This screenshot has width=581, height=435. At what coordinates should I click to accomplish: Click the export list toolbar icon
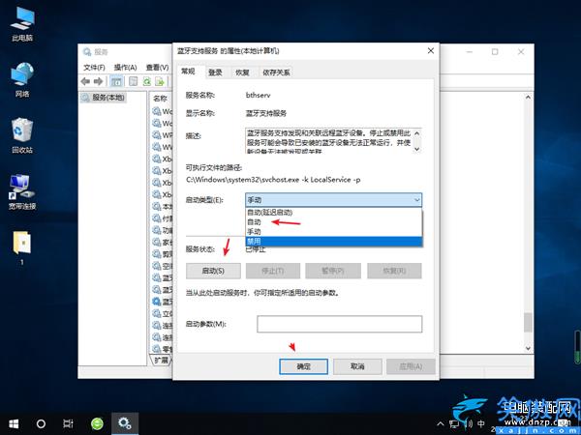160,81
